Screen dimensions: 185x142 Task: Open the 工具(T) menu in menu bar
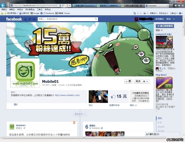tap(40, 10)
